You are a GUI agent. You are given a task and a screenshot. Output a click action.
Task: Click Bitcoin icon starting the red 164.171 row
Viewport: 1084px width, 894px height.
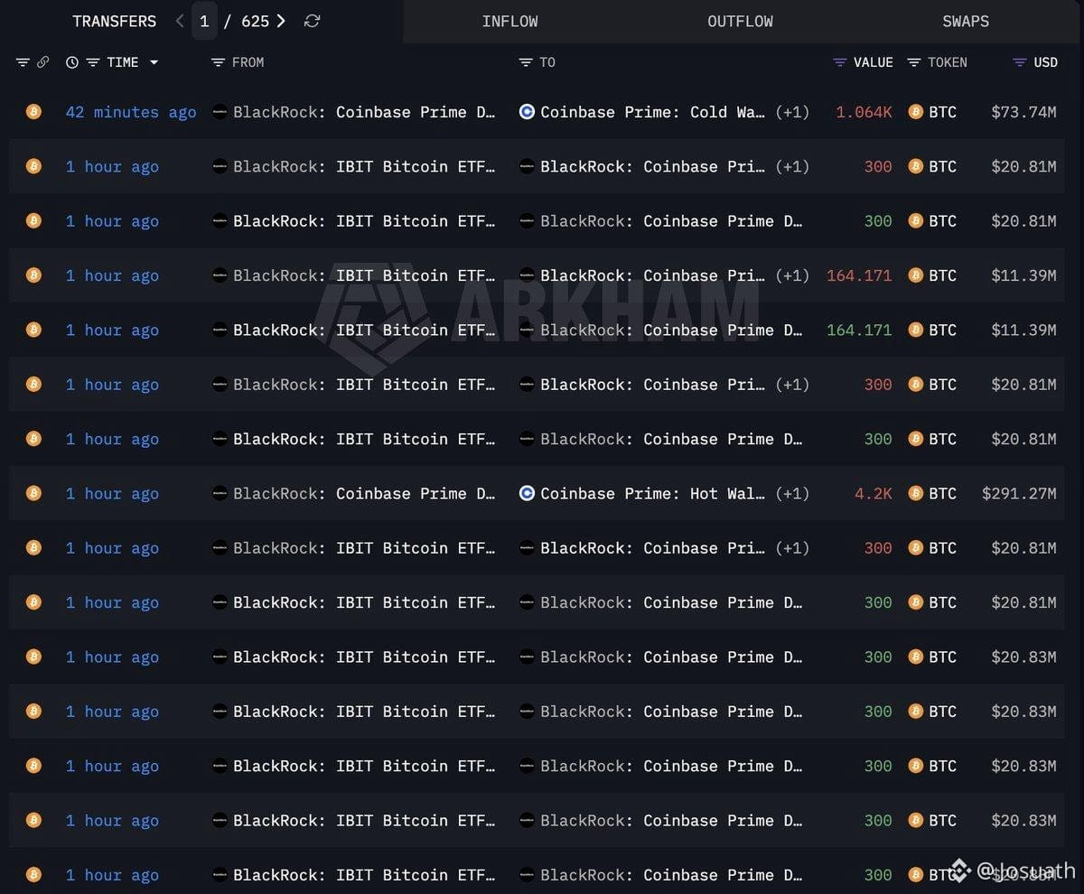[x=33, y=275]
